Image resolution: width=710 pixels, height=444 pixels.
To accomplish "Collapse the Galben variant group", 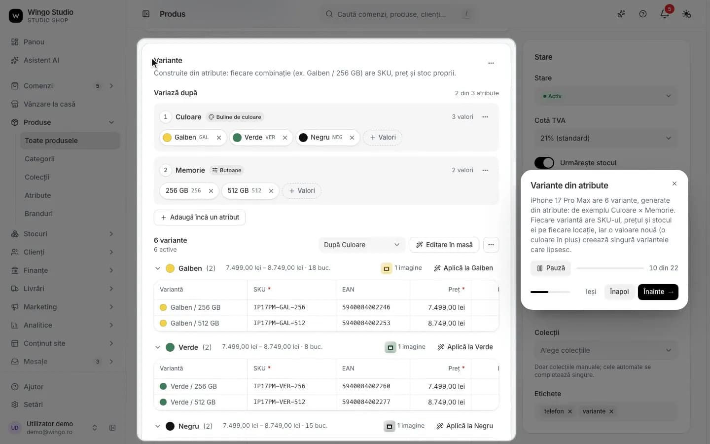I will coord(158,268).
